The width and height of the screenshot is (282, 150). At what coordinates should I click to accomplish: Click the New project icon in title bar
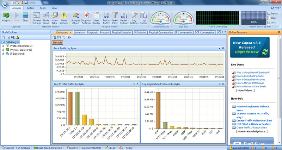tap(12, 3)
